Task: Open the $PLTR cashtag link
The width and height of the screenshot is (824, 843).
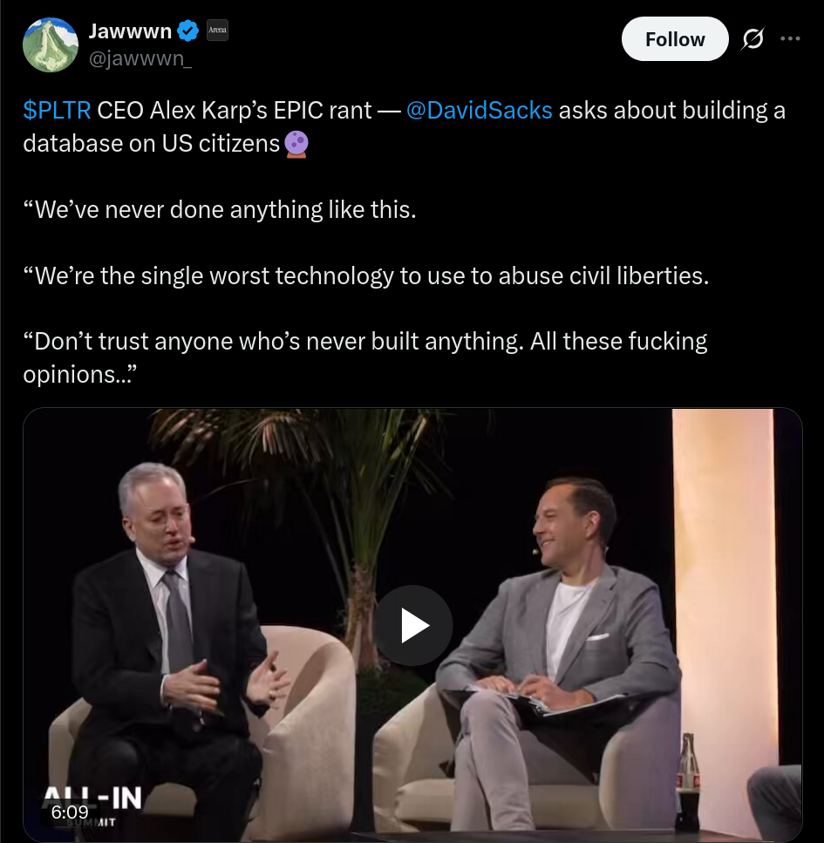Action: click(57, 110)
